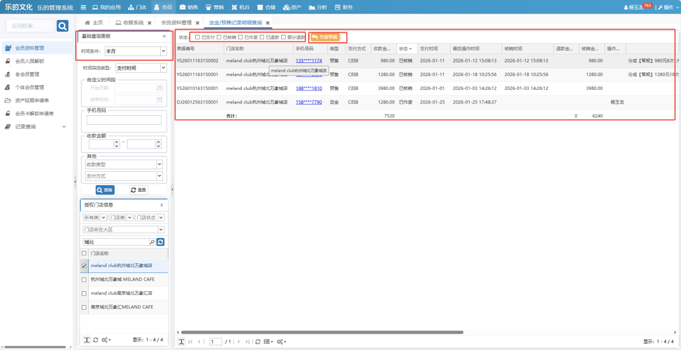This screenshot has width=681, height=350.
Task: Expand 记录查询 in the left sidebar
Action: coord(64,127)
